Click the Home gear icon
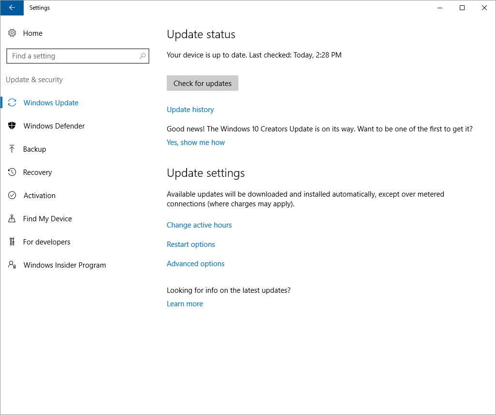The image size is (496, 415). click(12, 33)
